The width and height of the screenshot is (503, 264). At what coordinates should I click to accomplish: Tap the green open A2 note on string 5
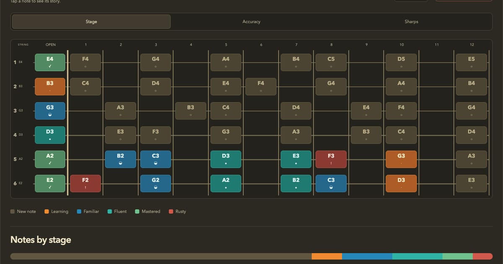[50, 159]
